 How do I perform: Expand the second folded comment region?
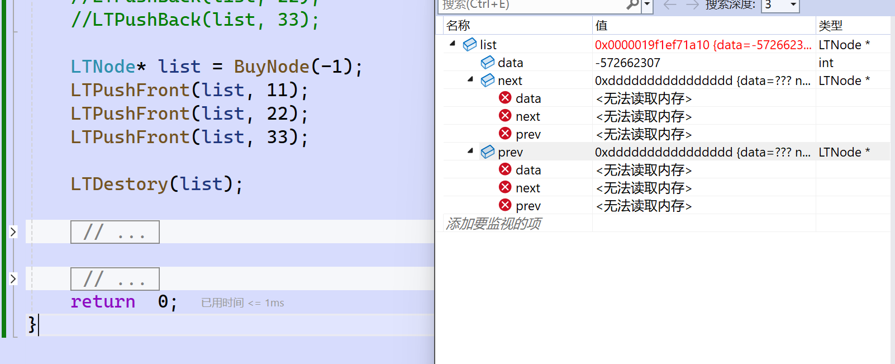(x=13, y=278)
